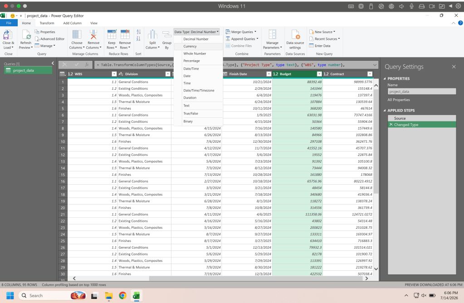
Task: Click the Remove Rows icon
Action: (125, 34)
